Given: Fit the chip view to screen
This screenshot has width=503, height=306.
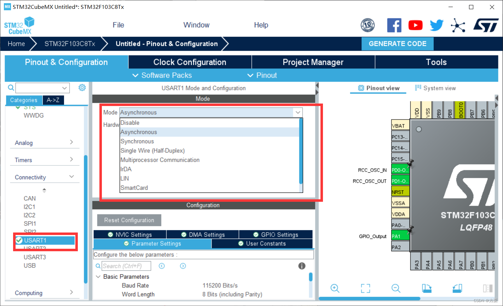Looking at the screenshot, I should pyautogui.click(x=365, y=288).
